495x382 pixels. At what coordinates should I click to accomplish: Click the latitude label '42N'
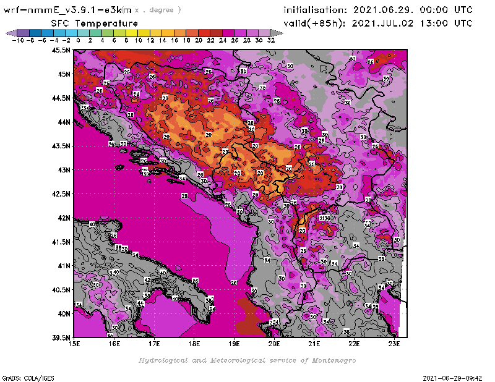[x=64, y=218]
